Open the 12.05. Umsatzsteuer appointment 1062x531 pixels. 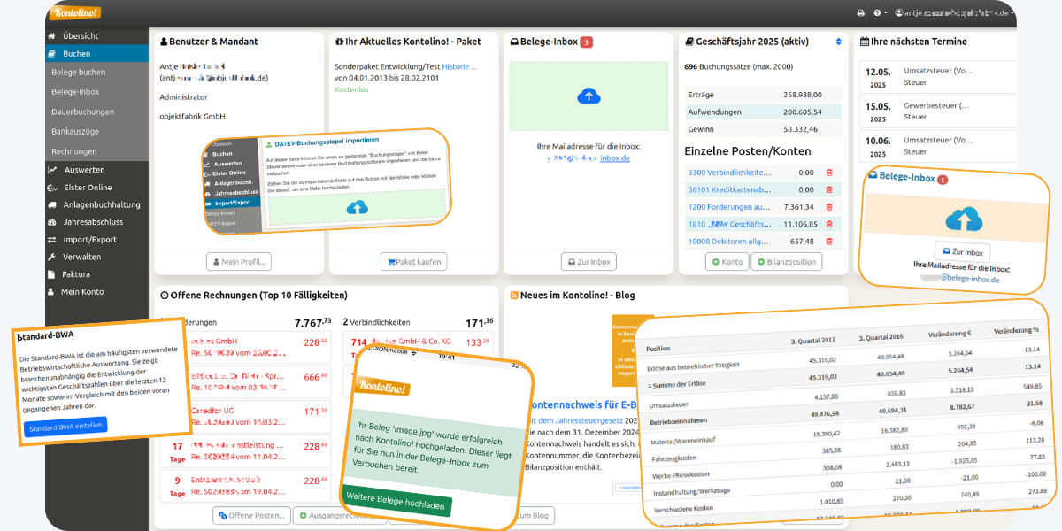[937, 76]
